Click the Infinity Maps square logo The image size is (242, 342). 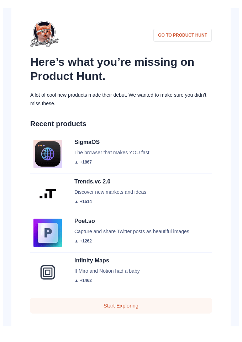click(x=48, y=272)
